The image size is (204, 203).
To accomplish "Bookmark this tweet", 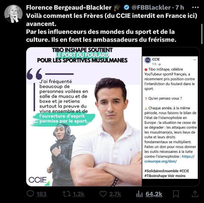I will point(176,194).
